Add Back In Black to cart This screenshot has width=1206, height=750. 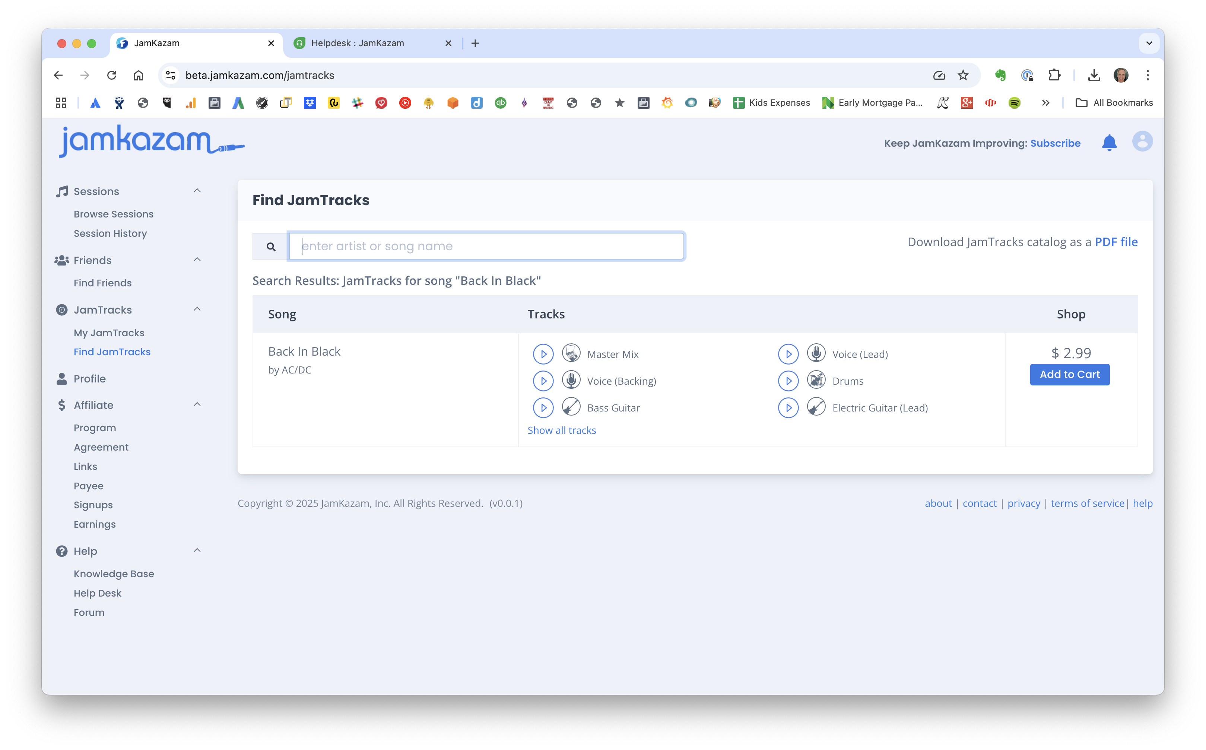(x=1070, y=375)
